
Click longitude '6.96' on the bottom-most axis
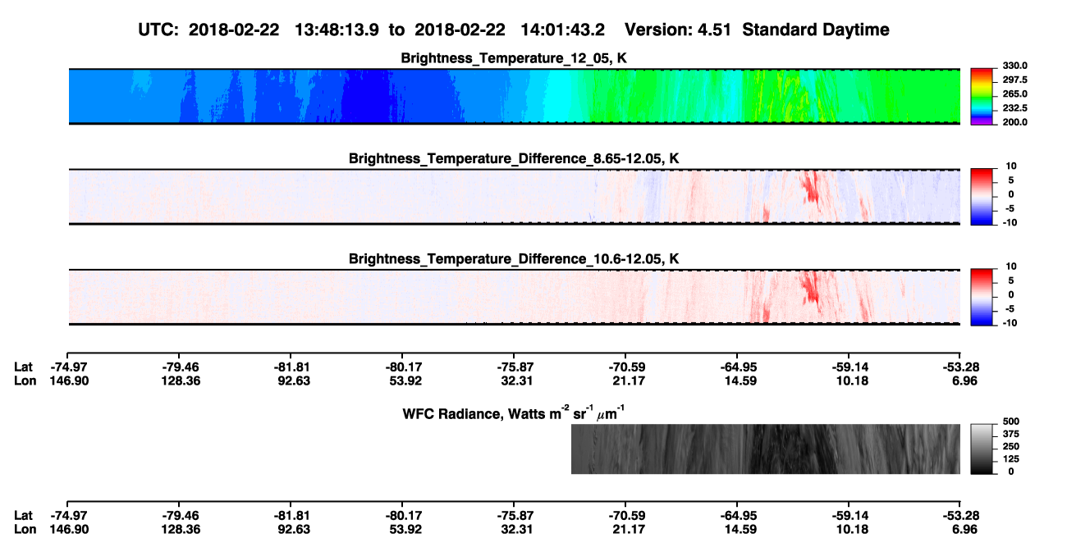(959, 529)
